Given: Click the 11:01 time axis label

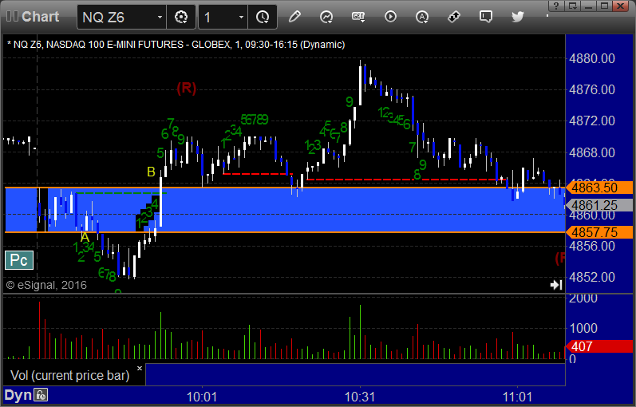Looking at the screenshot, I should click(517, 397).
